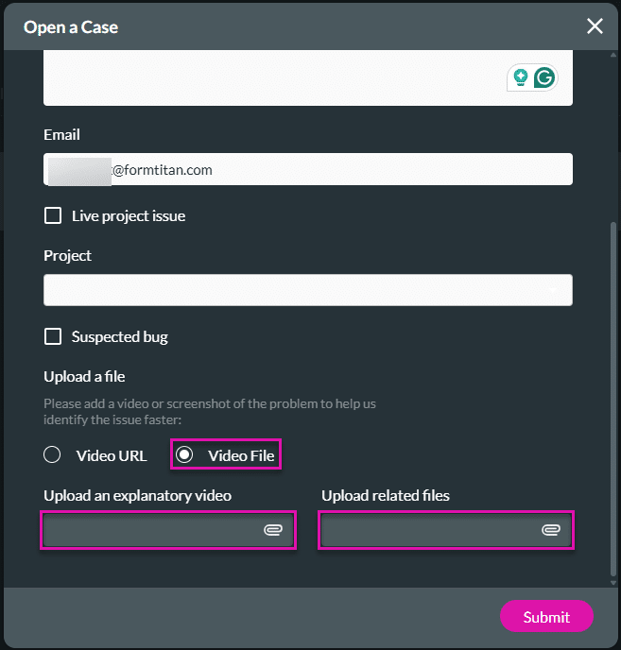Viewport: 621px width, 650px height.
Task: Enable the Live project issue checkbox
Action: [53, 216]
